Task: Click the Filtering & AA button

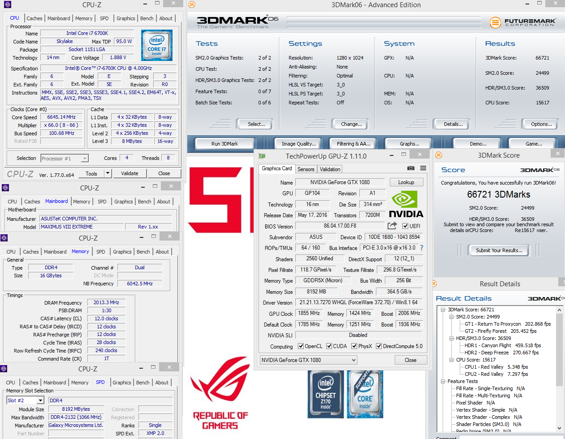Action: [354, 144]
